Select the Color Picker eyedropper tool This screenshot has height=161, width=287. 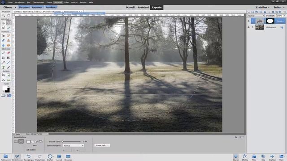[3, 63]
